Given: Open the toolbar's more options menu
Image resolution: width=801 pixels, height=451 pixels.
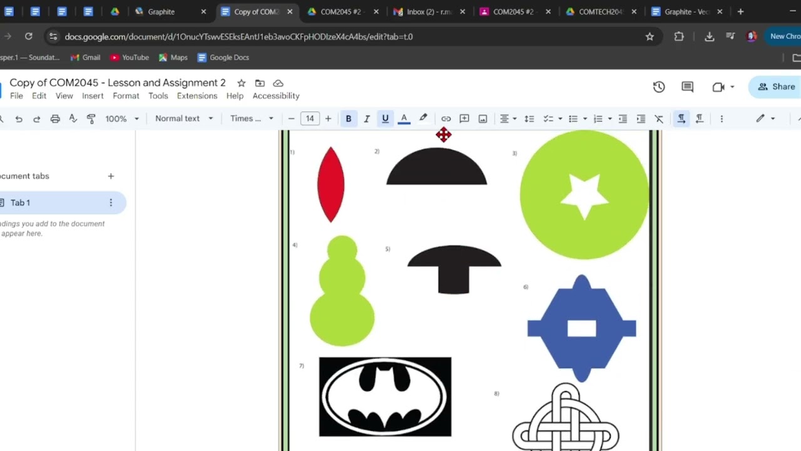Looking at the screenshot, I should tap(722, 118).
